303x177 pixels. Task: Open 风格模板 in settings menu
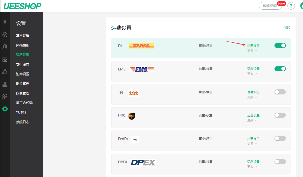click(23, 45)
